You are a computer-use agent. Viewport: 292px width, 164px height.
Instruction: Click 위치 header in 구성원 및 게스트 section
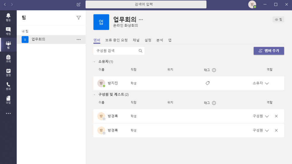(x=170, y=103)
